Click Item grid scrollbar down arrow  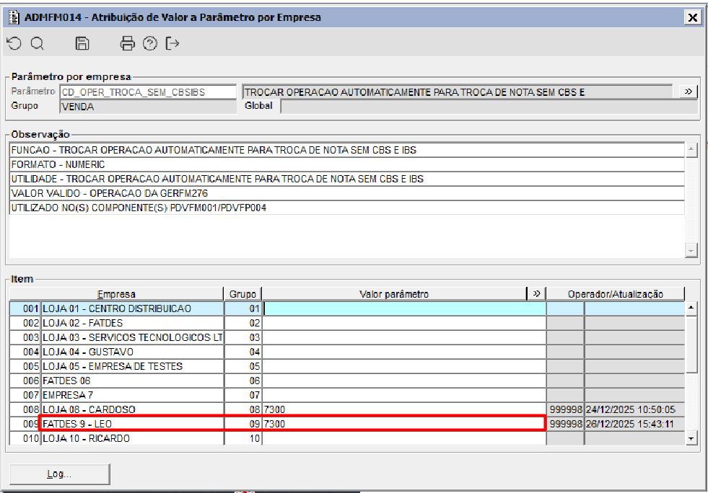tap(691, 438)
